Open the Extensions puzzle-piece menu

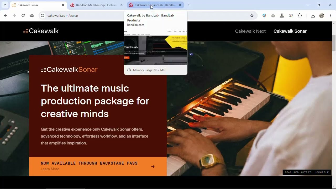pyautogui.click(x=300, y=15)
